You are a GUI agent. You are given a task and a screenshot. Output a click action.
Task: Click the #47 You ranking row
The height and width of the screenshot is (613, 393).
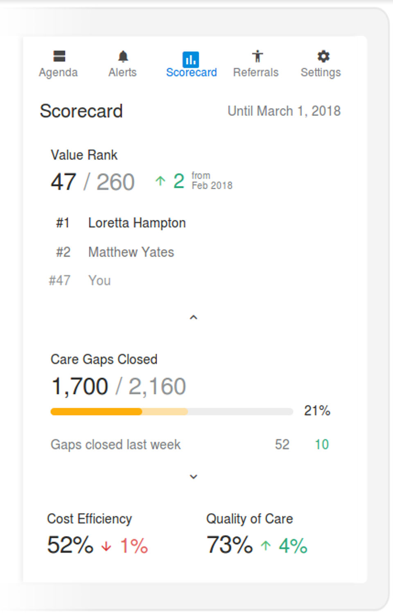[99, 280]
